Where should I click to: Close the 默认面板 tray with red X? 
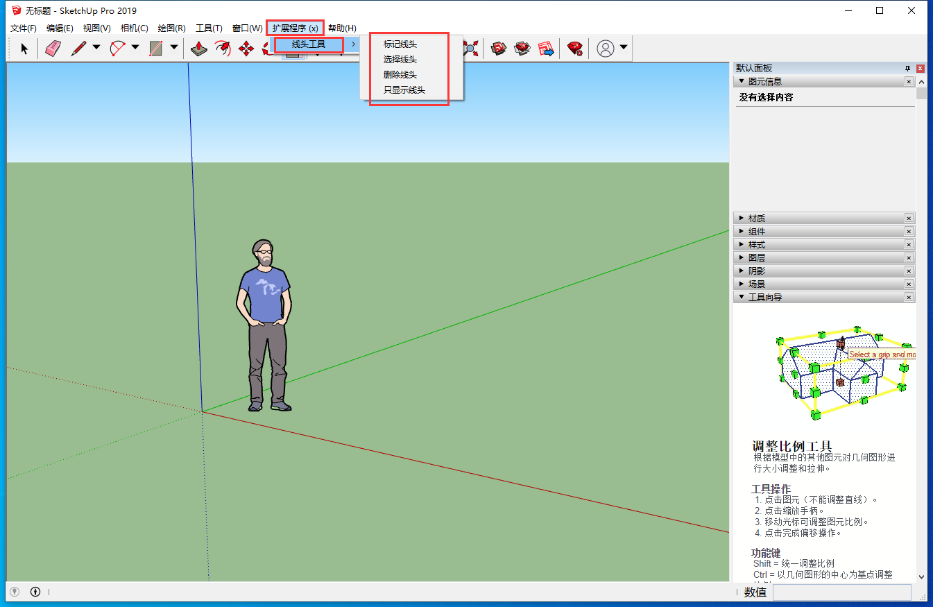[x=921, y=68]
